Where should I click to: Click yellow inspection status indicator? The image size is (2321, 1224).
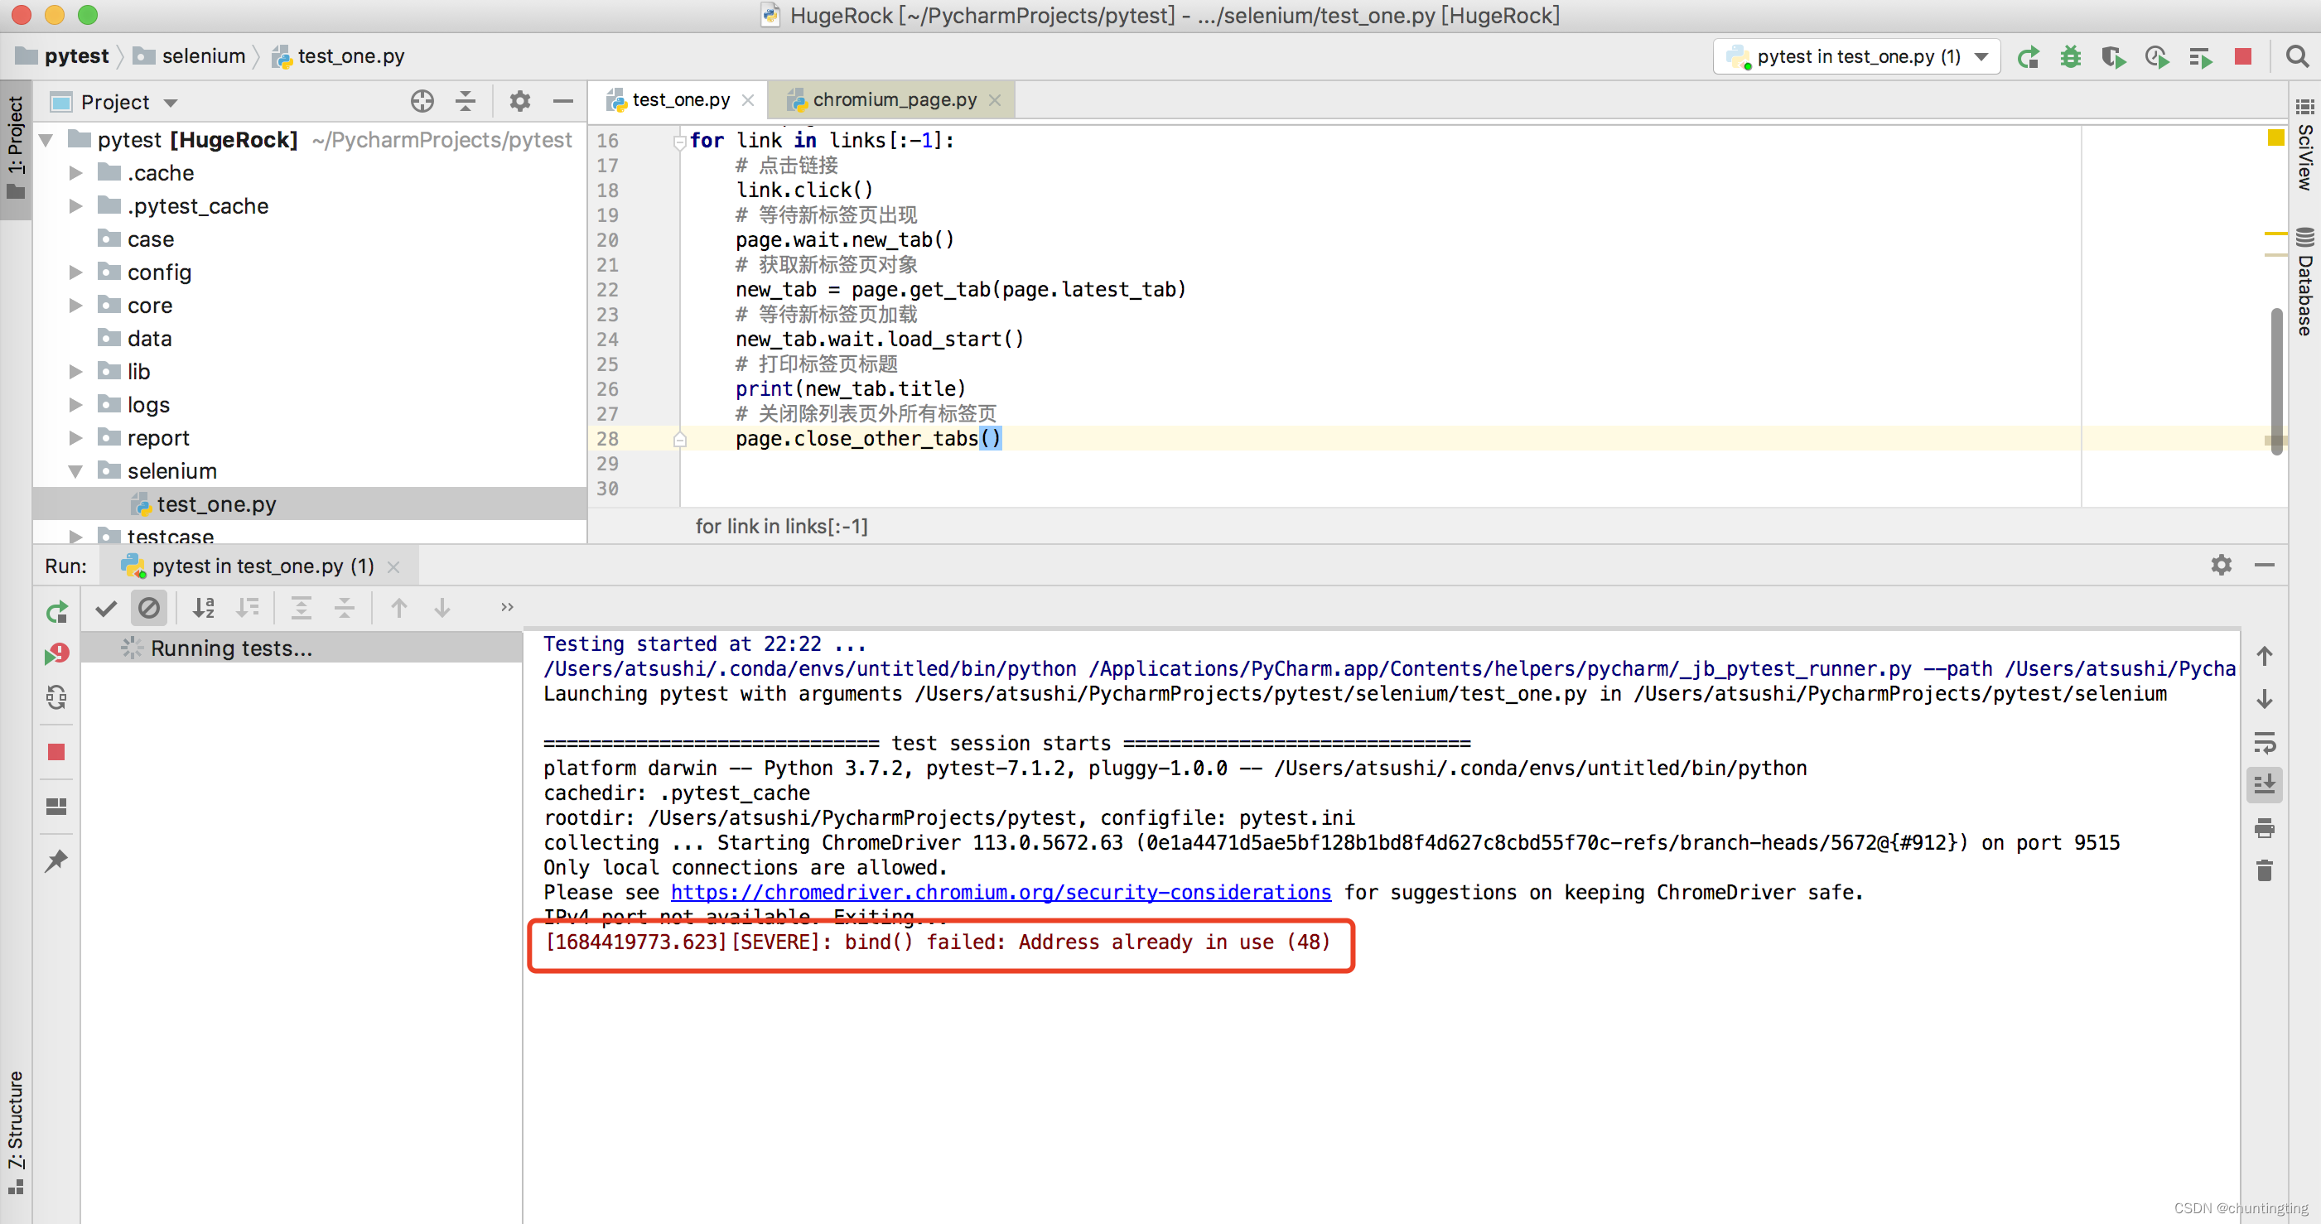[2276, 137]
